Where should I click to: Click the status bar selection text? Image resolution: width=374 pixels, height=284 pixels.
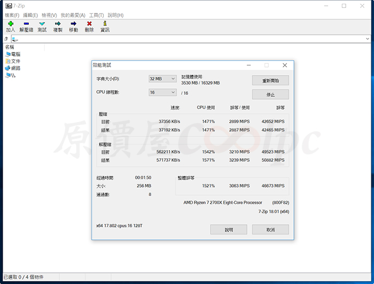click(24, 277)
